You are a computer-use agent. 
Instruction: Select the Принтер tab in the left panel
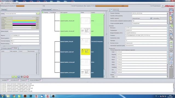coord(4,10)
